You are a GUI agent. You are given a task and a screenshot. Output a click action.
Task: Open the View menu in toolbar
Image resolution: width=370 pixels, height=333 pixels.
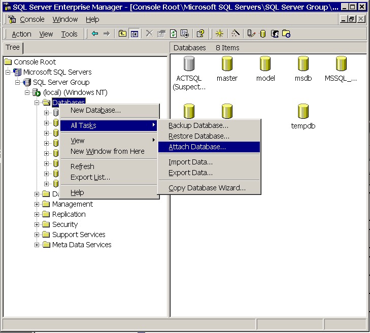pos(46,34)
